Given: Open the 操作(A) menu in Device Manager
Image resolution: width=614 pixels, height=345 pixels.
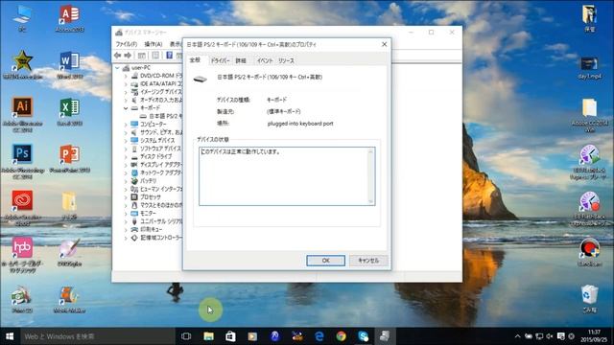Looking at the screenshot, I should pyautogui.click(x=153, y=44).
